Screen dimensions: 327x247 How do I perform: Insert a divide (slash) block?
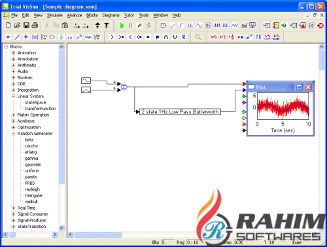tap(17, 37)
